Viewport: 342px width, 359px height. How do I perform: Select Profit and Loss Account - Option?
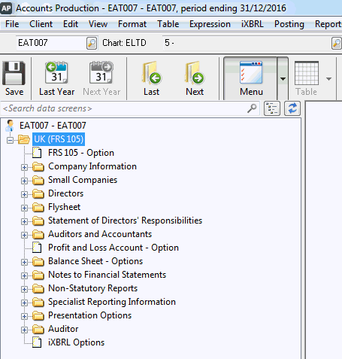click(113, 248)
